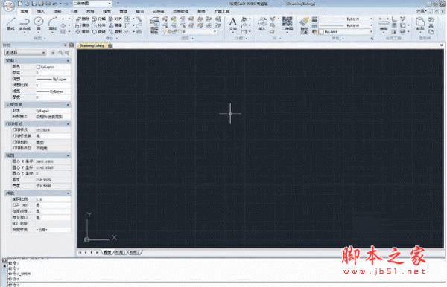Viewport: 447px width, 287px height.
Task: Open the Appearance (外观) menu at top right
Action: pyautogui.click(x=422, y=11)
